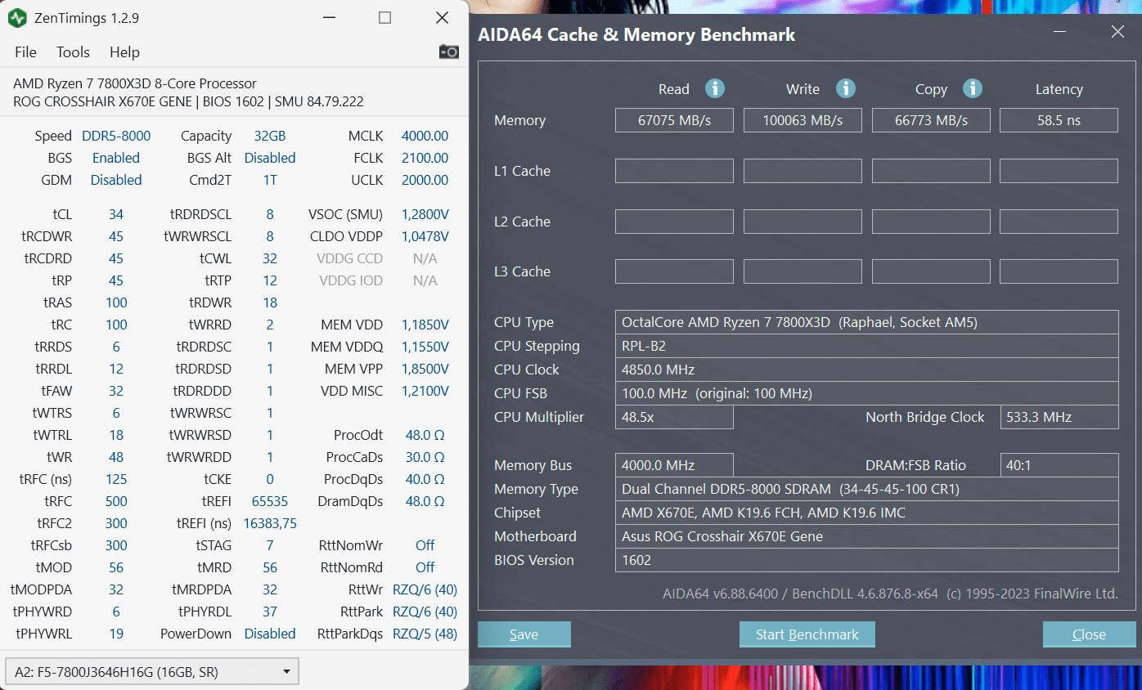
Task: Expand the A2 memory module dropdown
Action: 152,672
